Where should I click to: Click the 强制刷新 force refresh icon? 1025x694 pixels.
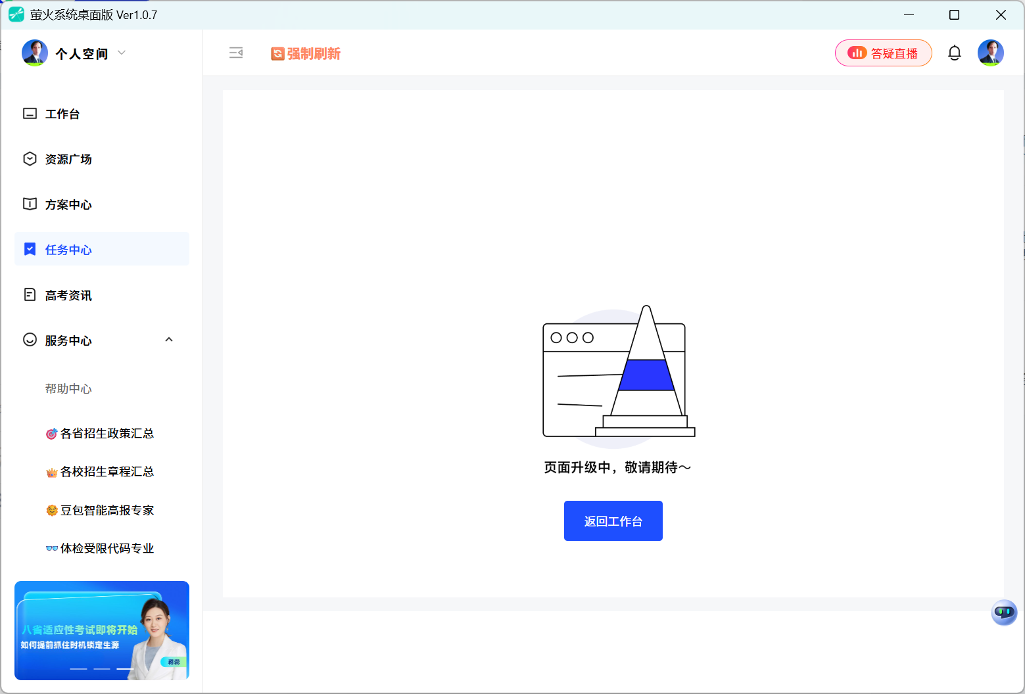(277, 53)
